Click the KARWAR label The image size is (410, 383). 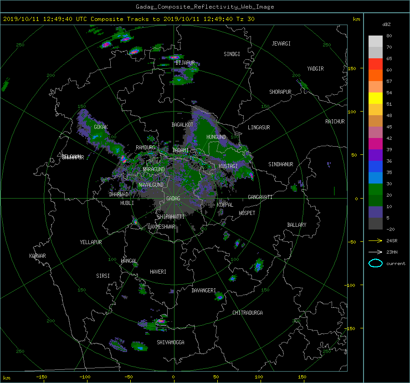[x=37, y=256]
